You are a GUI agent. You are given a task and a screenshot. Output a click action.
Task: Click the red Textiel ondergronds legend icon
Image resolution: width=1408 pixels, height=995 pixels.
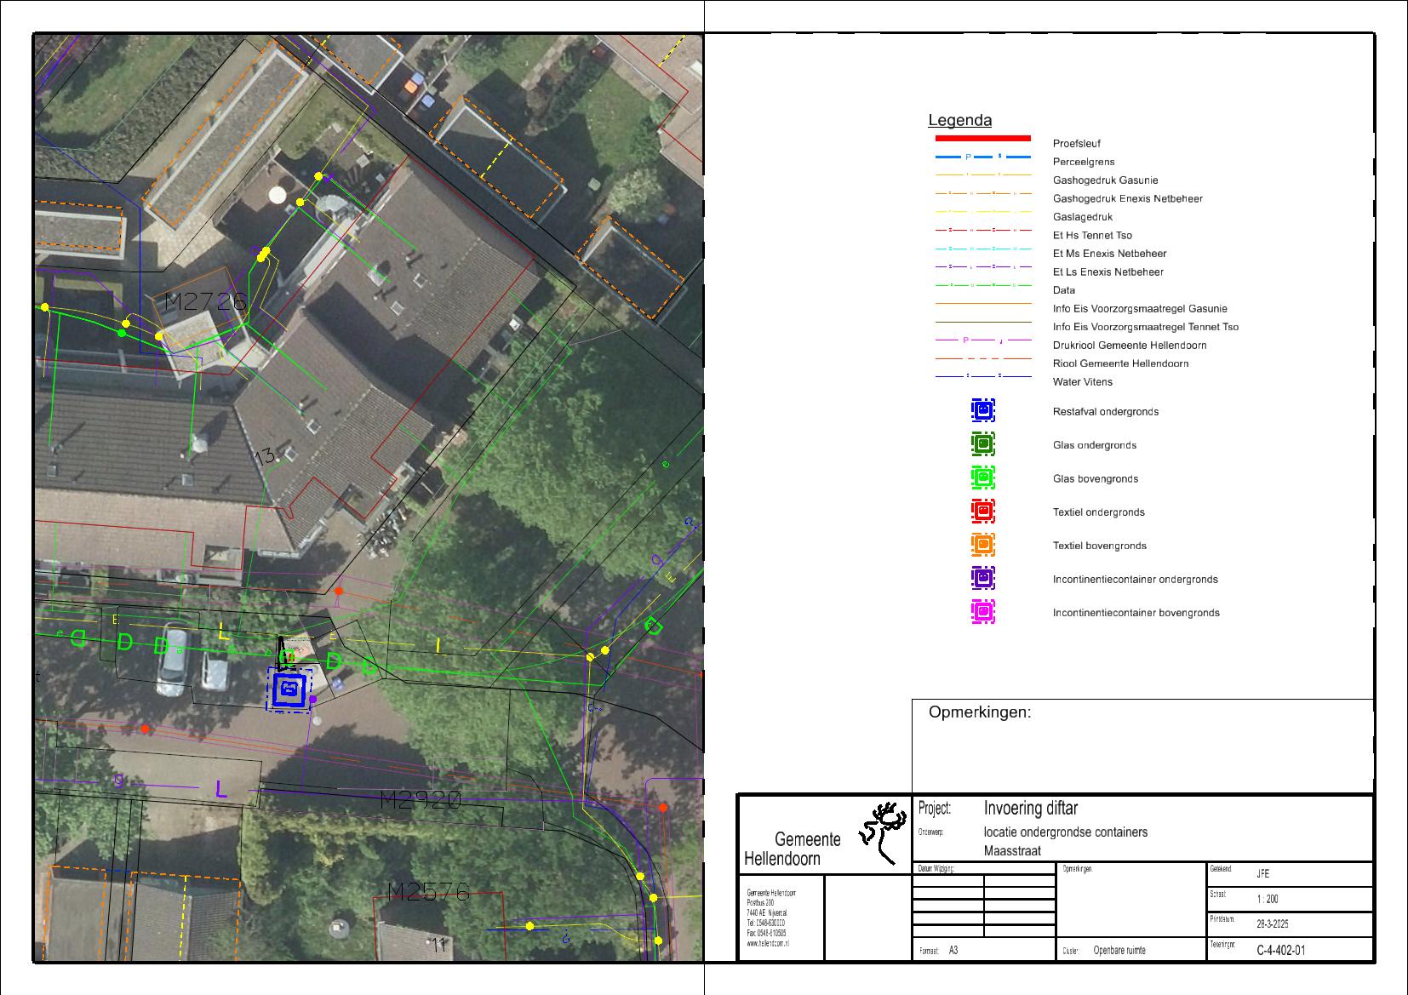[x=982, y=512]
